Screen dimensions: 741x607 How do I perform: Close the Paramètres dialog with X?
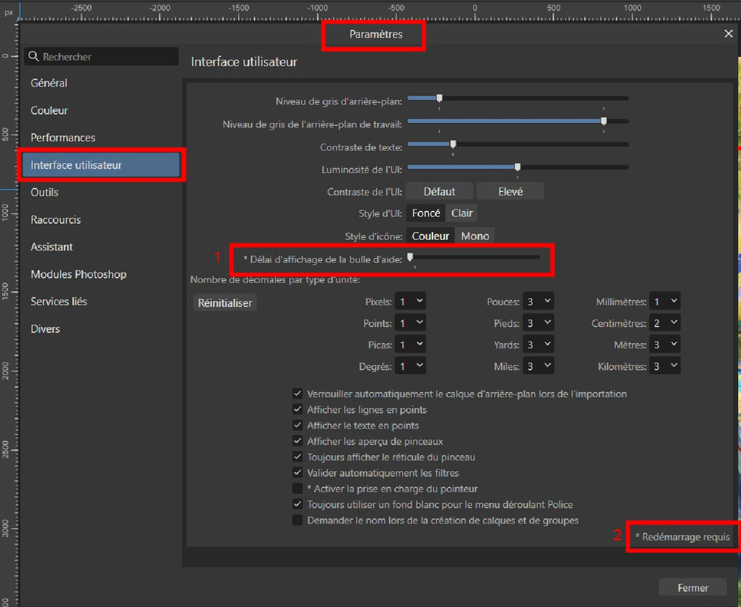(728, 34)
